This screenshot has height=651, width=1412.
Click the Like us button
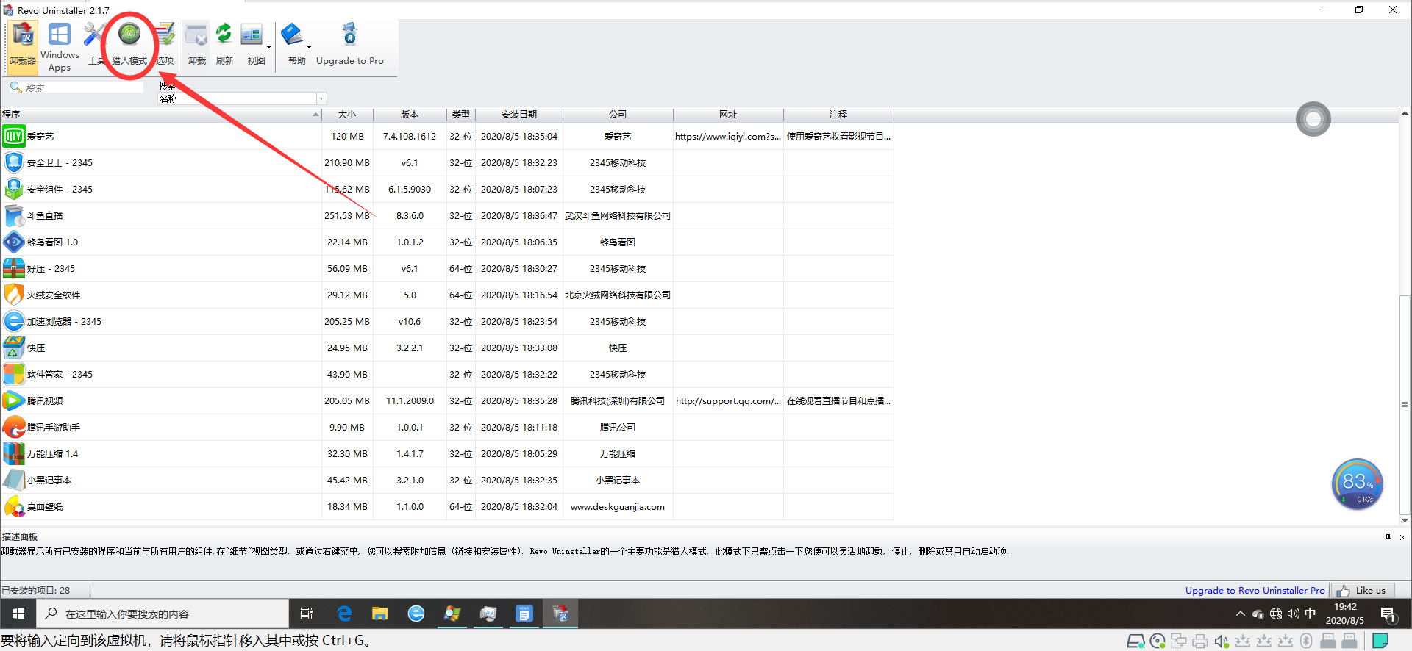click(x=1363, y=591)
